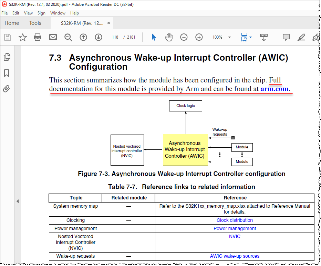Open fit options dropdown arrow
Screen dimensions: 321x266
pyautogui.click(x=251, y=37)
